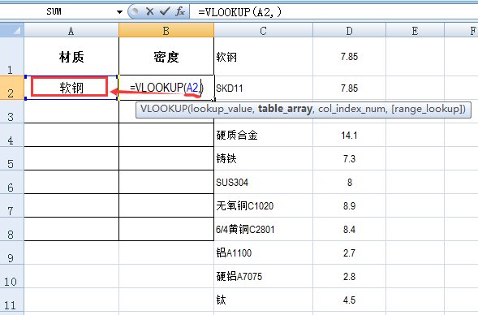
Task: Select column B header
Action: tap(166, 31)
